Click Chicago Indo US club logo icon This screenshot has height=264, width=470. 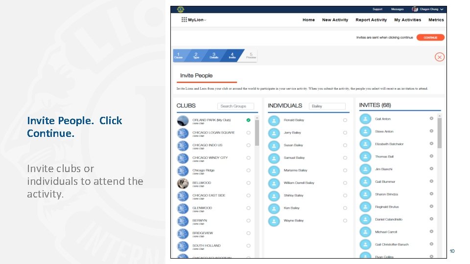[183, 146]
